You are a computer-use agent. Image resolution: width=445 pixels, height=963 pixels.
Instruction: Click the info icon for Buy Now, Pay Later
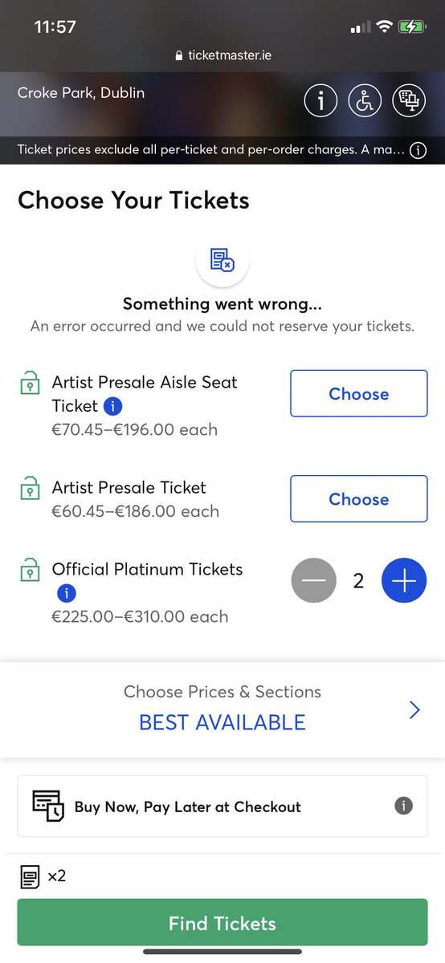(x=404, y=806)
